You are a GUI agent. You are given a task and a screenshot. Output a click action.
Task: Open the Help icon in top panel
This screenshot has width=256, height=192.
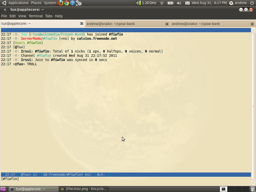point(72,3)
